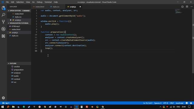Click the Visual Studio Code taskbar icon

click(x=76, y=107)
